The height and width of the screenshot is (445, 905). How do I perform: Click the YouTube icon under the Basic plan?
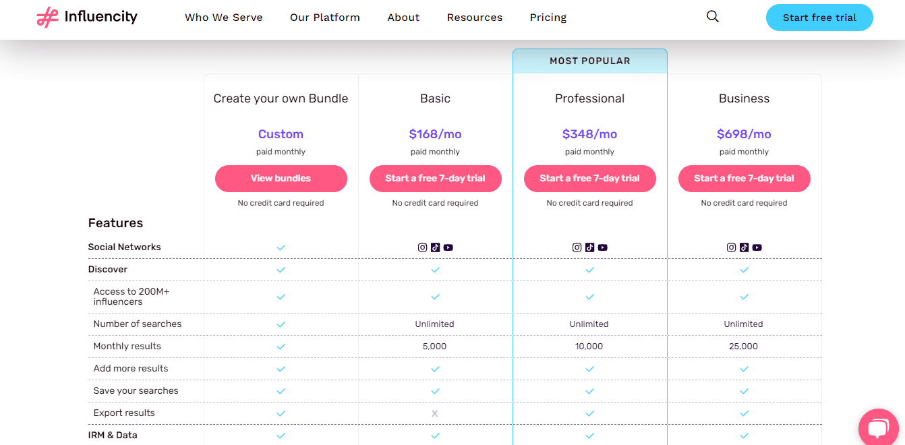tap(448, 247)
